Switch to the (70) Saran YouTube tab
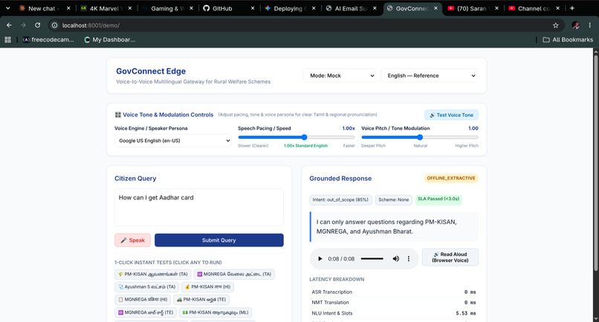This screenshot has height=322, width=599. (x=471, y=8)
